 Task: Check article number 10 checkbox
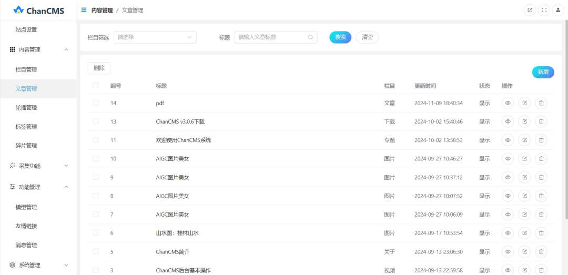tap(96, 158)
